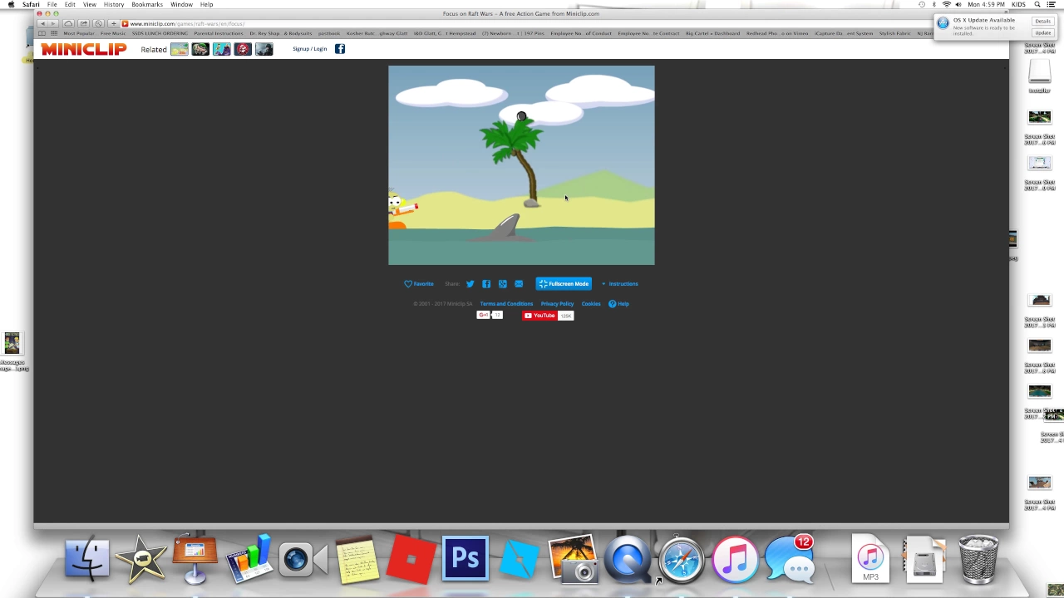Click Safari back navigation button
Image resolution: width=1064 pixels, height=598 pixels.
tap(42, 23)
